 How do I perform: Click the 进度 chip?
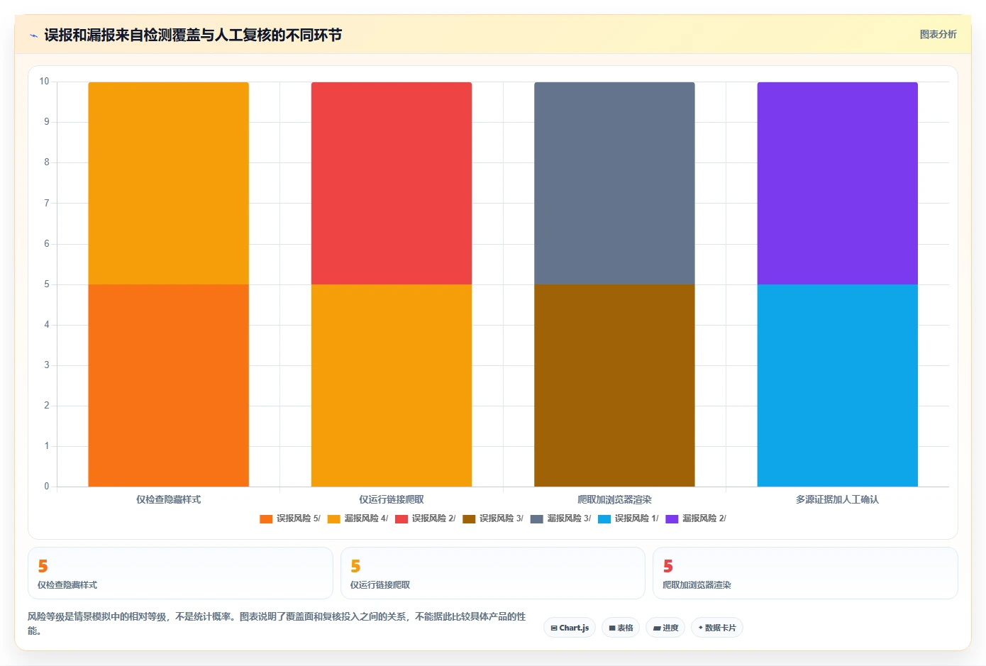click(x=665, y=628)
